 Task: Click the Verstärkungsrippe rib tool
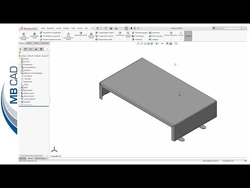click(140, 32)
